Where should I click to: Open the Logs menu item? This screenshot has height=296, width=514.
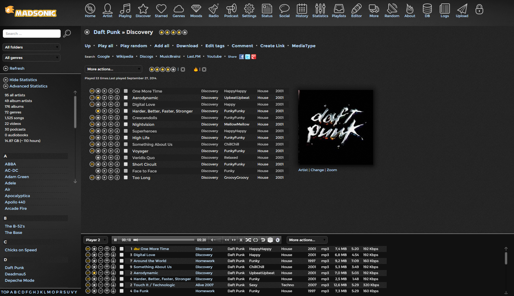tap(445, 10)
